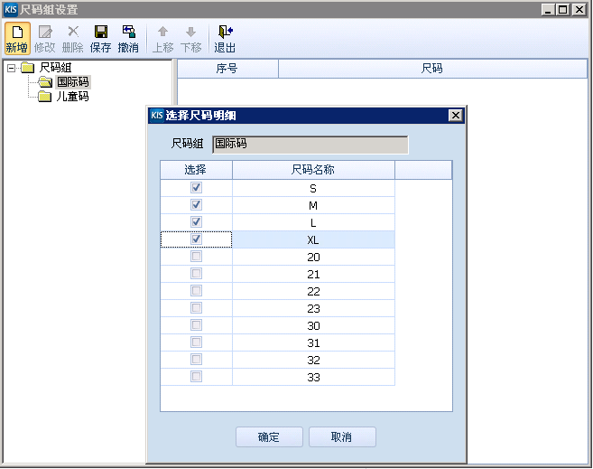Collapse the 尺码组 root tree node
This screenshot has height=469, width=593.
(11, 68)
